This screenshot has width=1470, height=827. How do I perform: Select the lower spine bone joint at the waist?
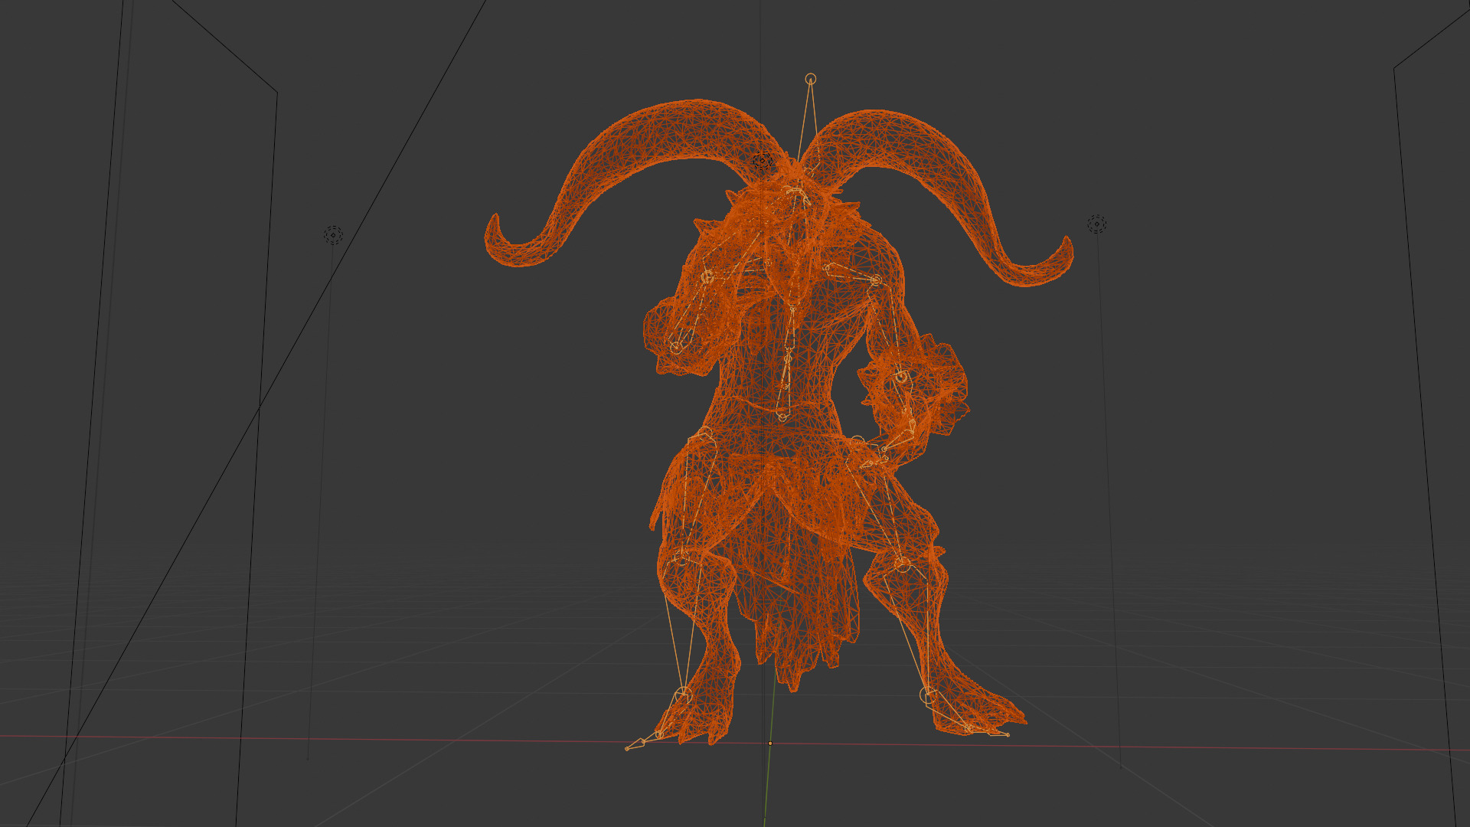coord(782,417)
